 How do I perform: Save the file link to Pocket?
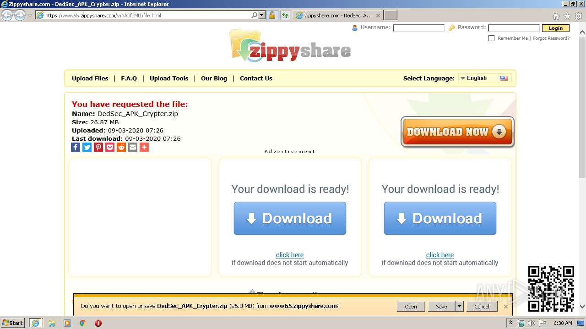[110, 147]
